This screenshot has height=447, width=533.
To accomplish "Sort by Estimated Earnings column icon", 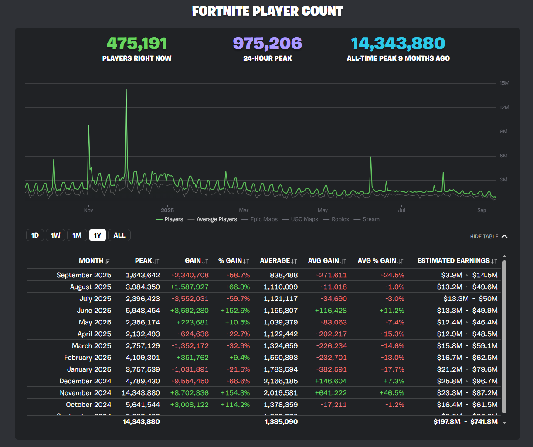I will (494, 261).
